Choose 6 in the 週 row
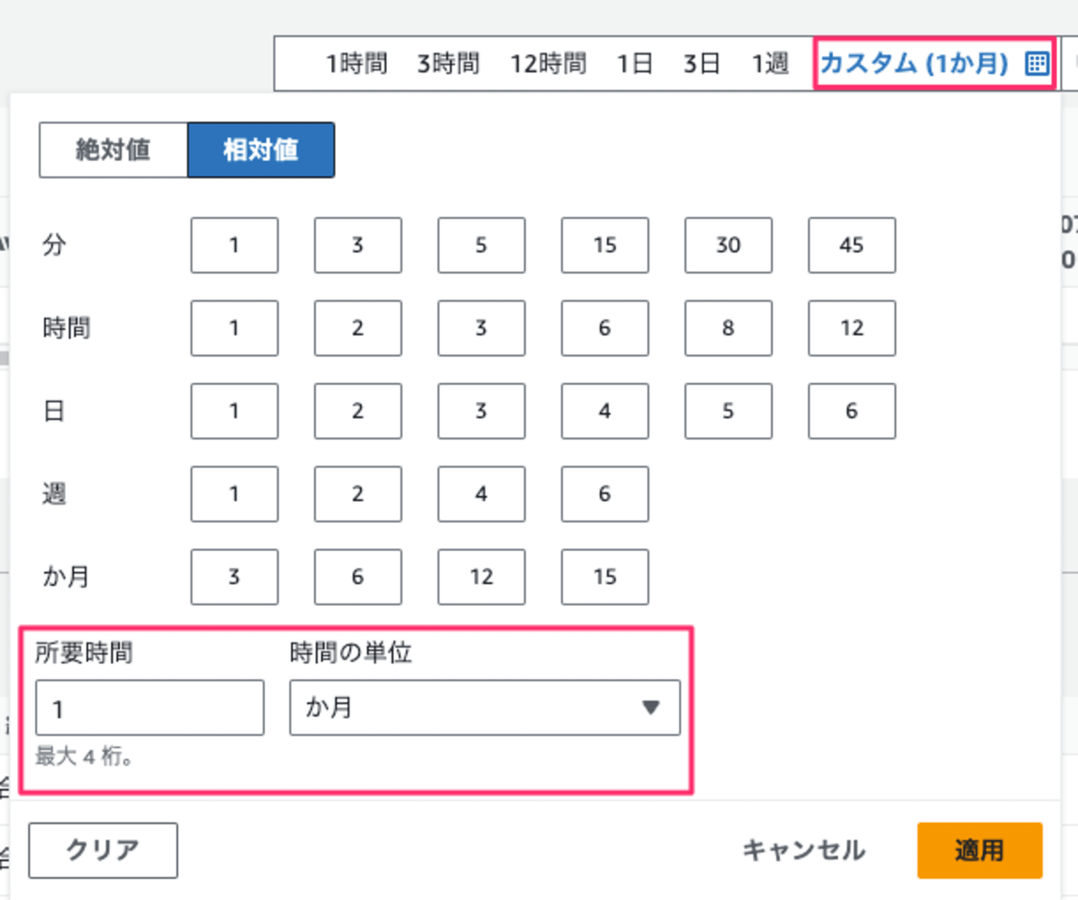The height and width of the screenshot is (900, 1078). click(605, 494)
